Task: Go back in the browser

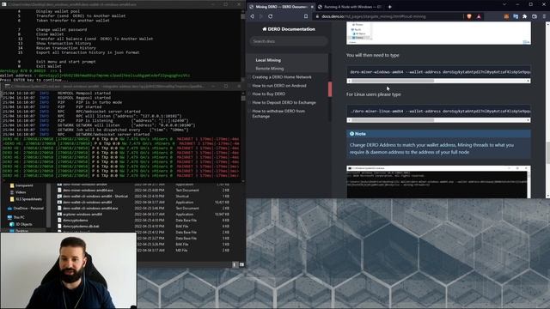Action: click(252, 16)
